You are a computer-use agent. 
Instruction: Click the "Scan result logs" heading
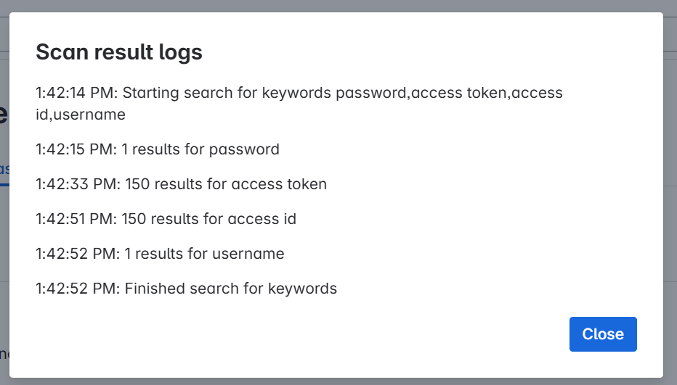point(118,52)
